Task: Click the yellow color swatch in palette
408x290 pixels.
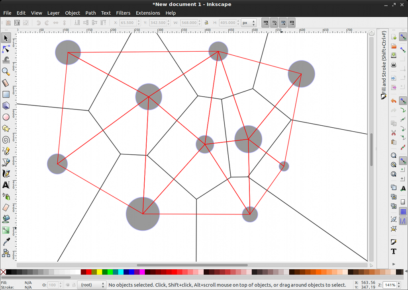Action: click(99, 272)
